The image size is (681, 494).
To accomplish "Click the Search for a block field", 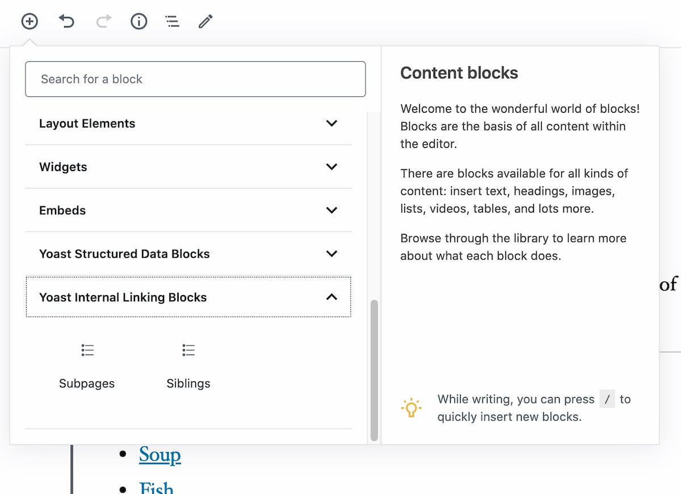I will coord(195,79).
